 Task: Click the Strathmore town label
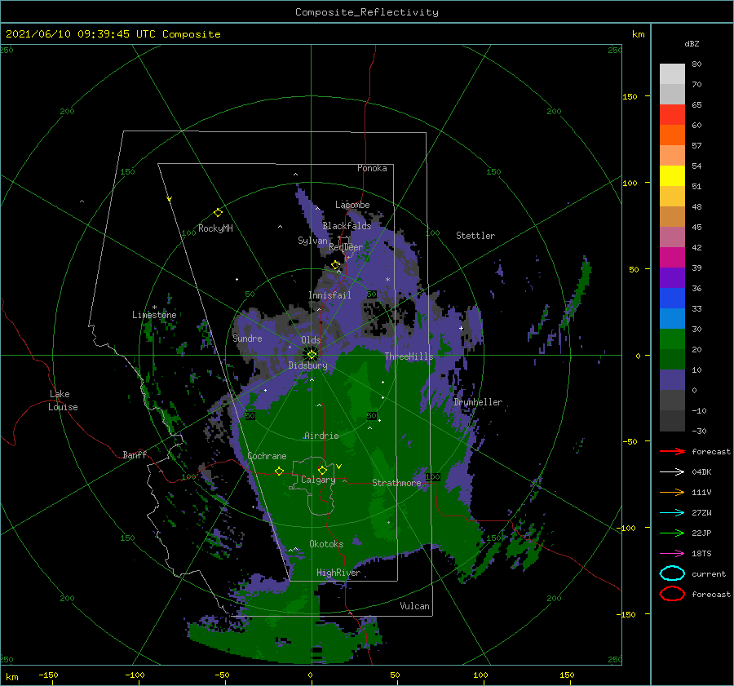(397, 483)
